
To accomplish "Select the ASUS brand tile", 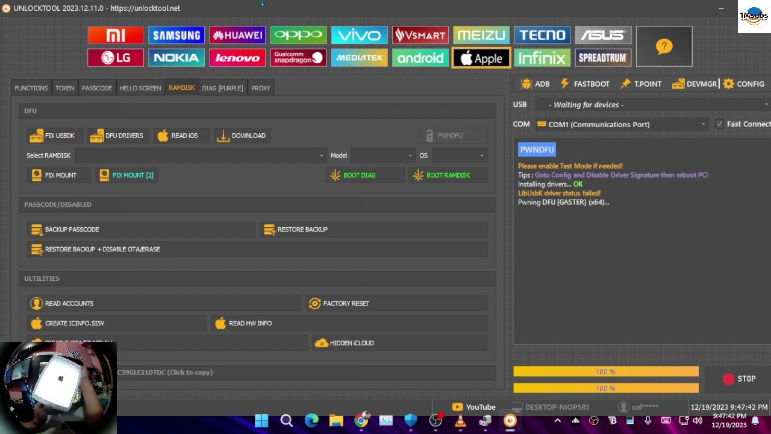I will click(x=603, y=35).
